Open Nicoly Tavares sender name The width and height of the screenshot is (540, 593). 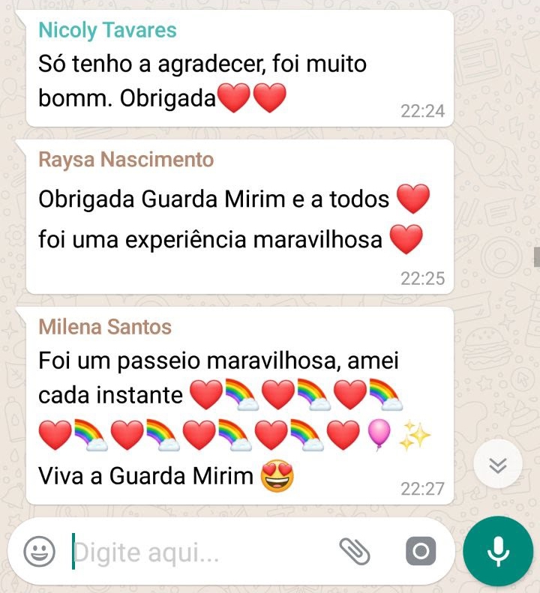[x=107, y=30]
